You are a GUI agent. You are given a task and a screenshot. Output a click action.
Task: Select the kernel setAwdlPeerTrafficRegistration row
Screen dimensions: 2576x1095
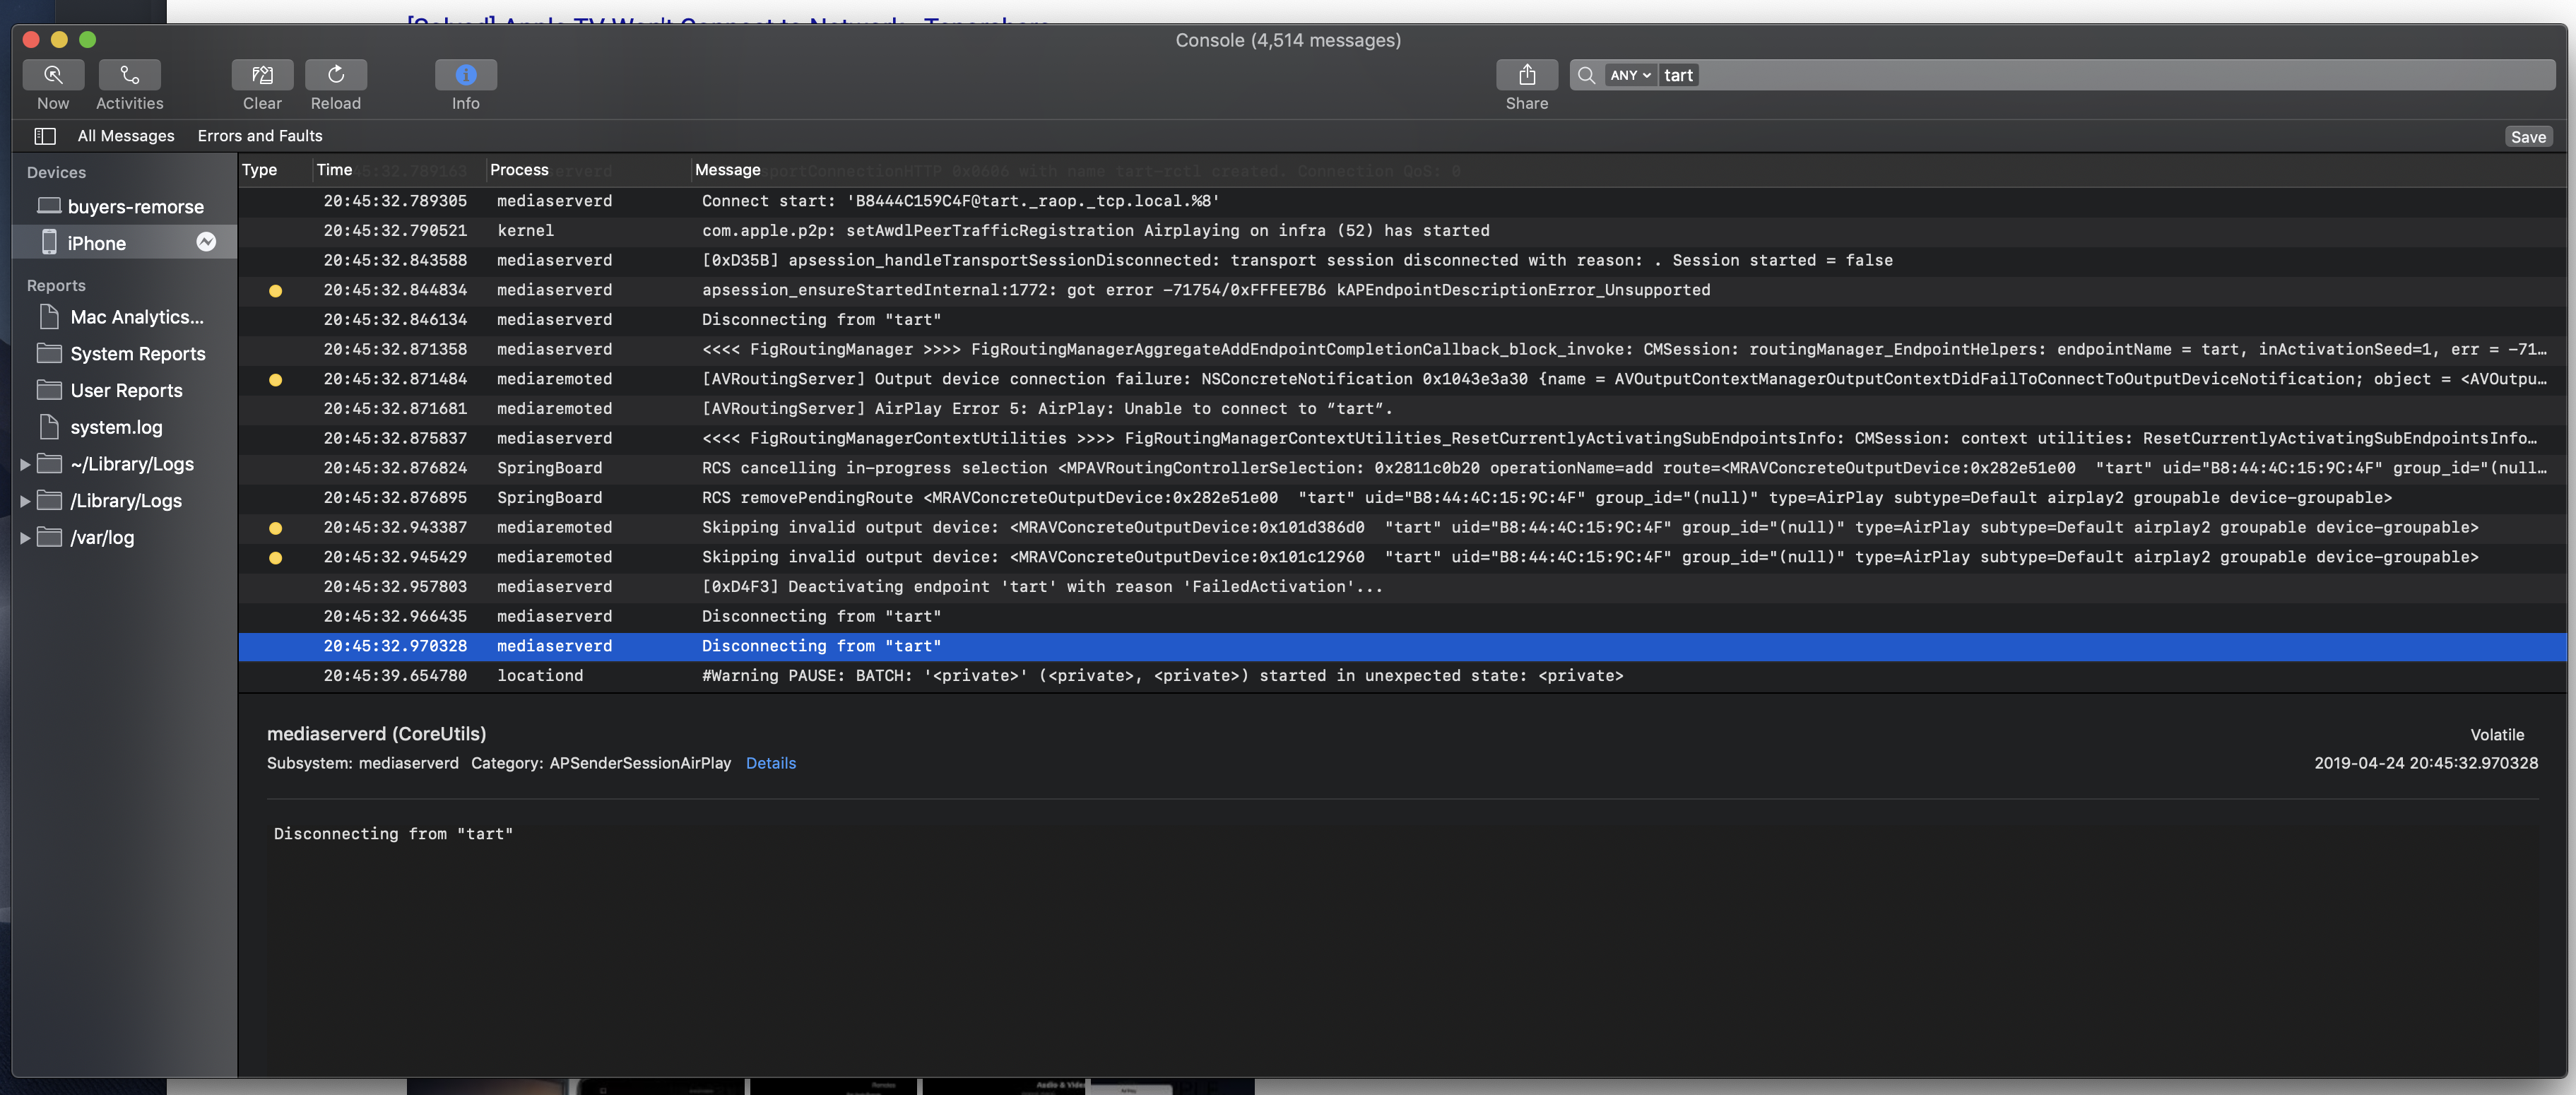(x=1402, y=231)
